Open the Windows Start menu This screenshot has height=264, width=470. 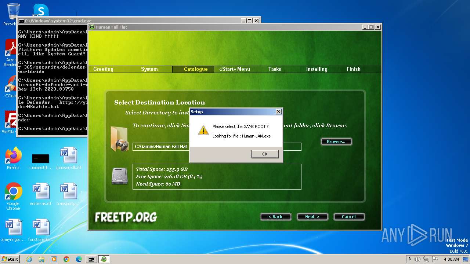pyautogui.click(x=10, y=259)
